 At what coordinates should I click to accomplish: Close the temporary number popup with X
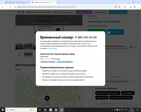tap(109, 32)
